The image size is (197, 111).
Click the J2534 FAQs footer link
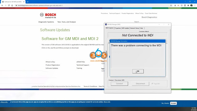point(81,62)
